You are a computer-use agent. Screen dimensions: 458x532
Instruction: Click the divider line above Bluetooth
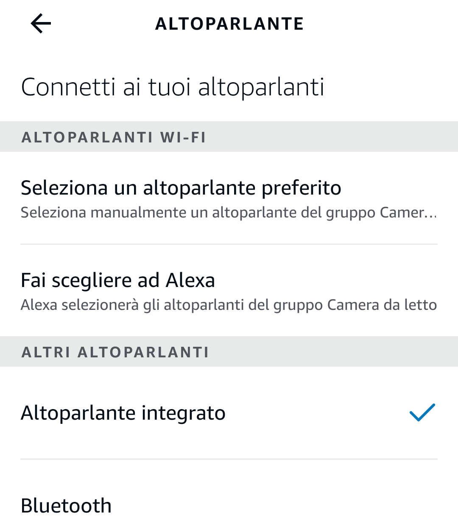(229, 459)
